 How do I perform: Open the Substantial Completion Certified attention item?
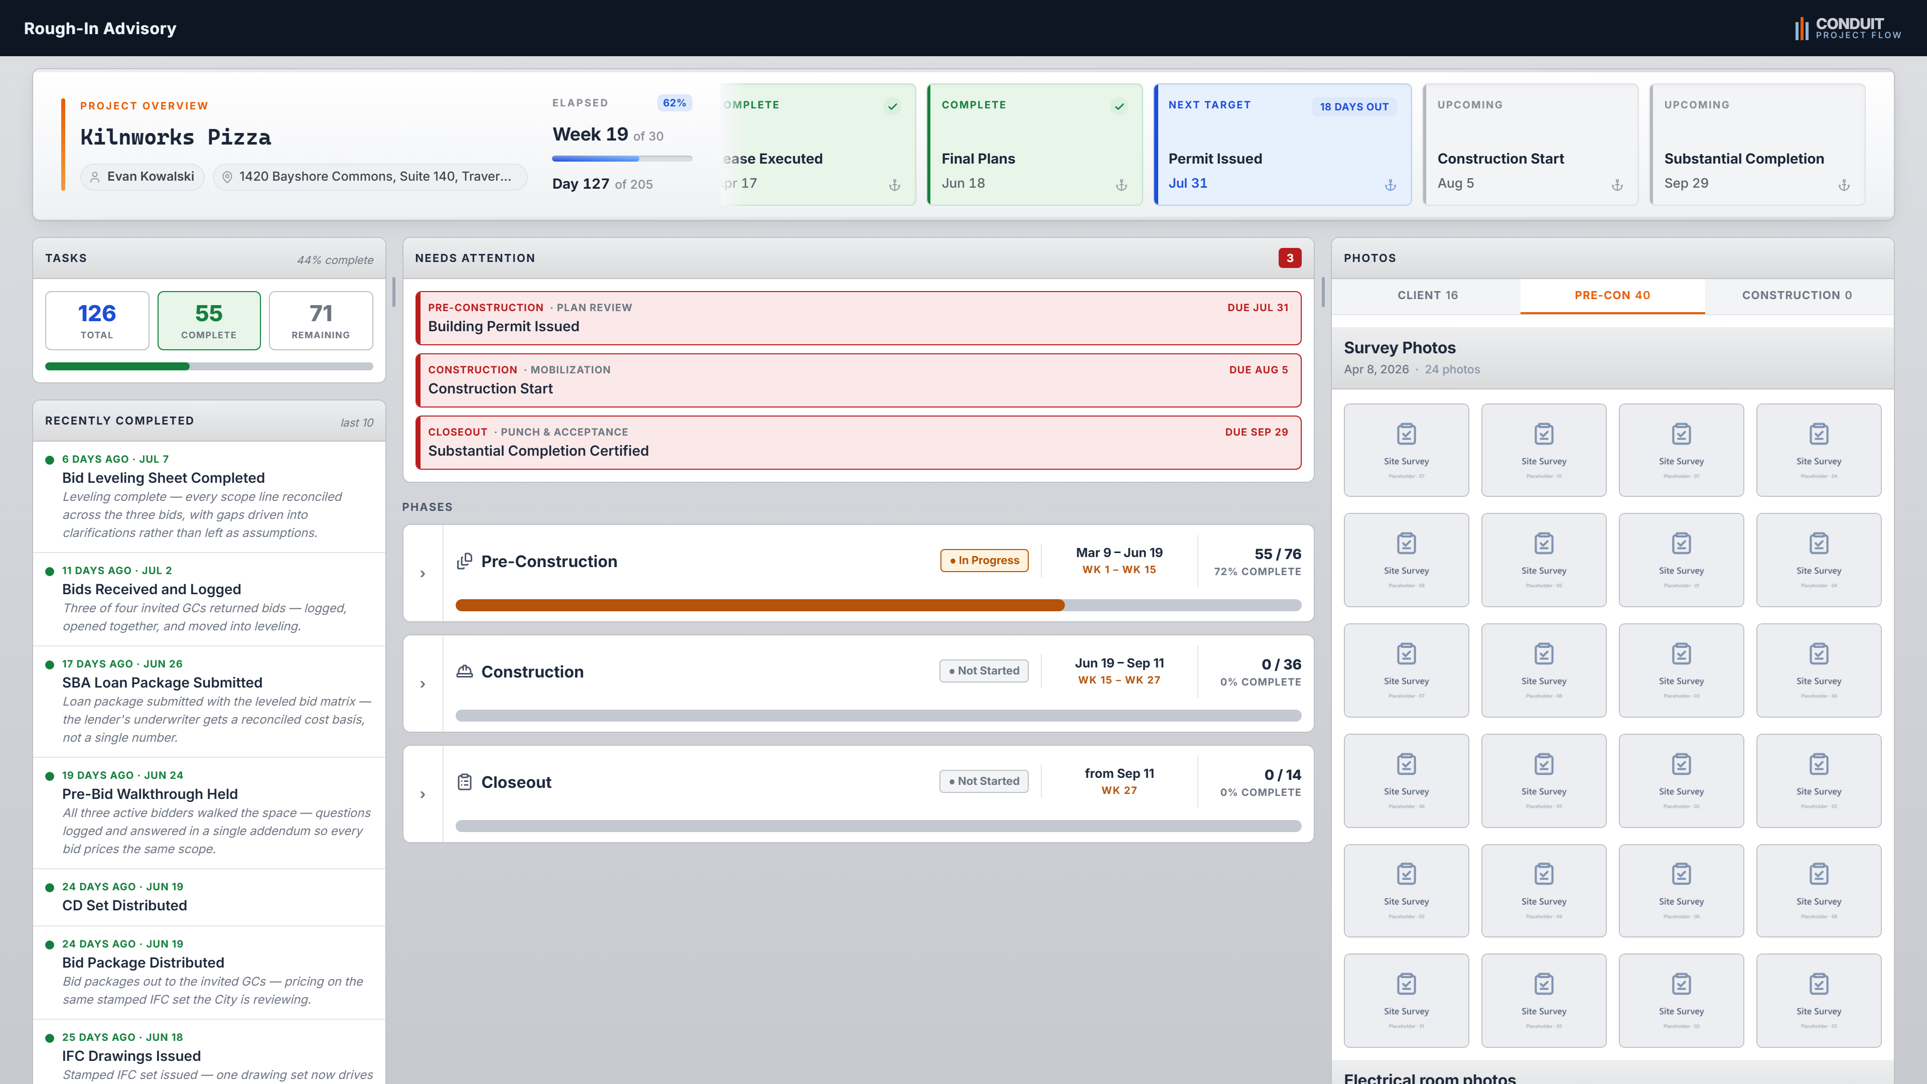click(858, 442)
